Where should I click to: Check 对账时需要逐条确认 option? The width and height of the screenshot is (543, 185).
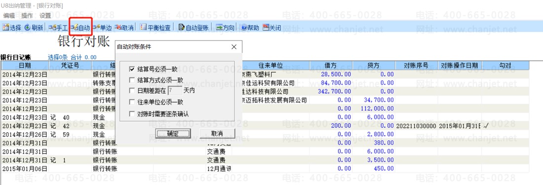(x=132, y=113)
